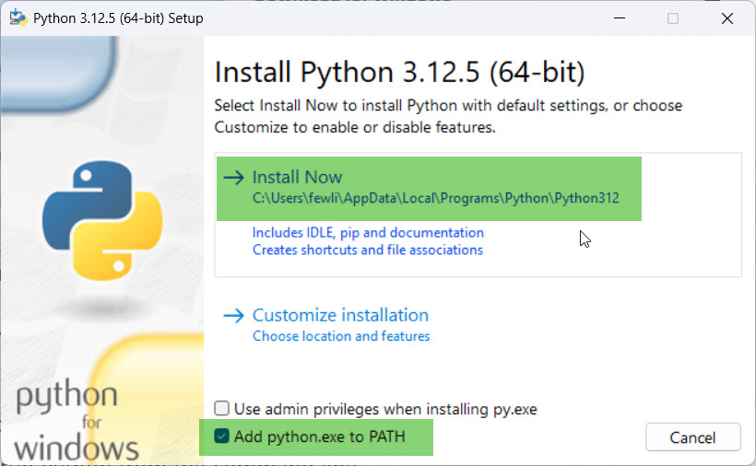
Task: Click 'Choose location and features' text
Action: [341, 336]
